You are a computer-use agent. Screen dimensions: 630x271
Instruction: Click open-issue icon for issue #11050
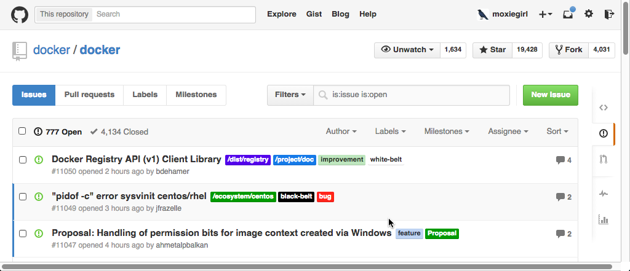tap(39, 160)
